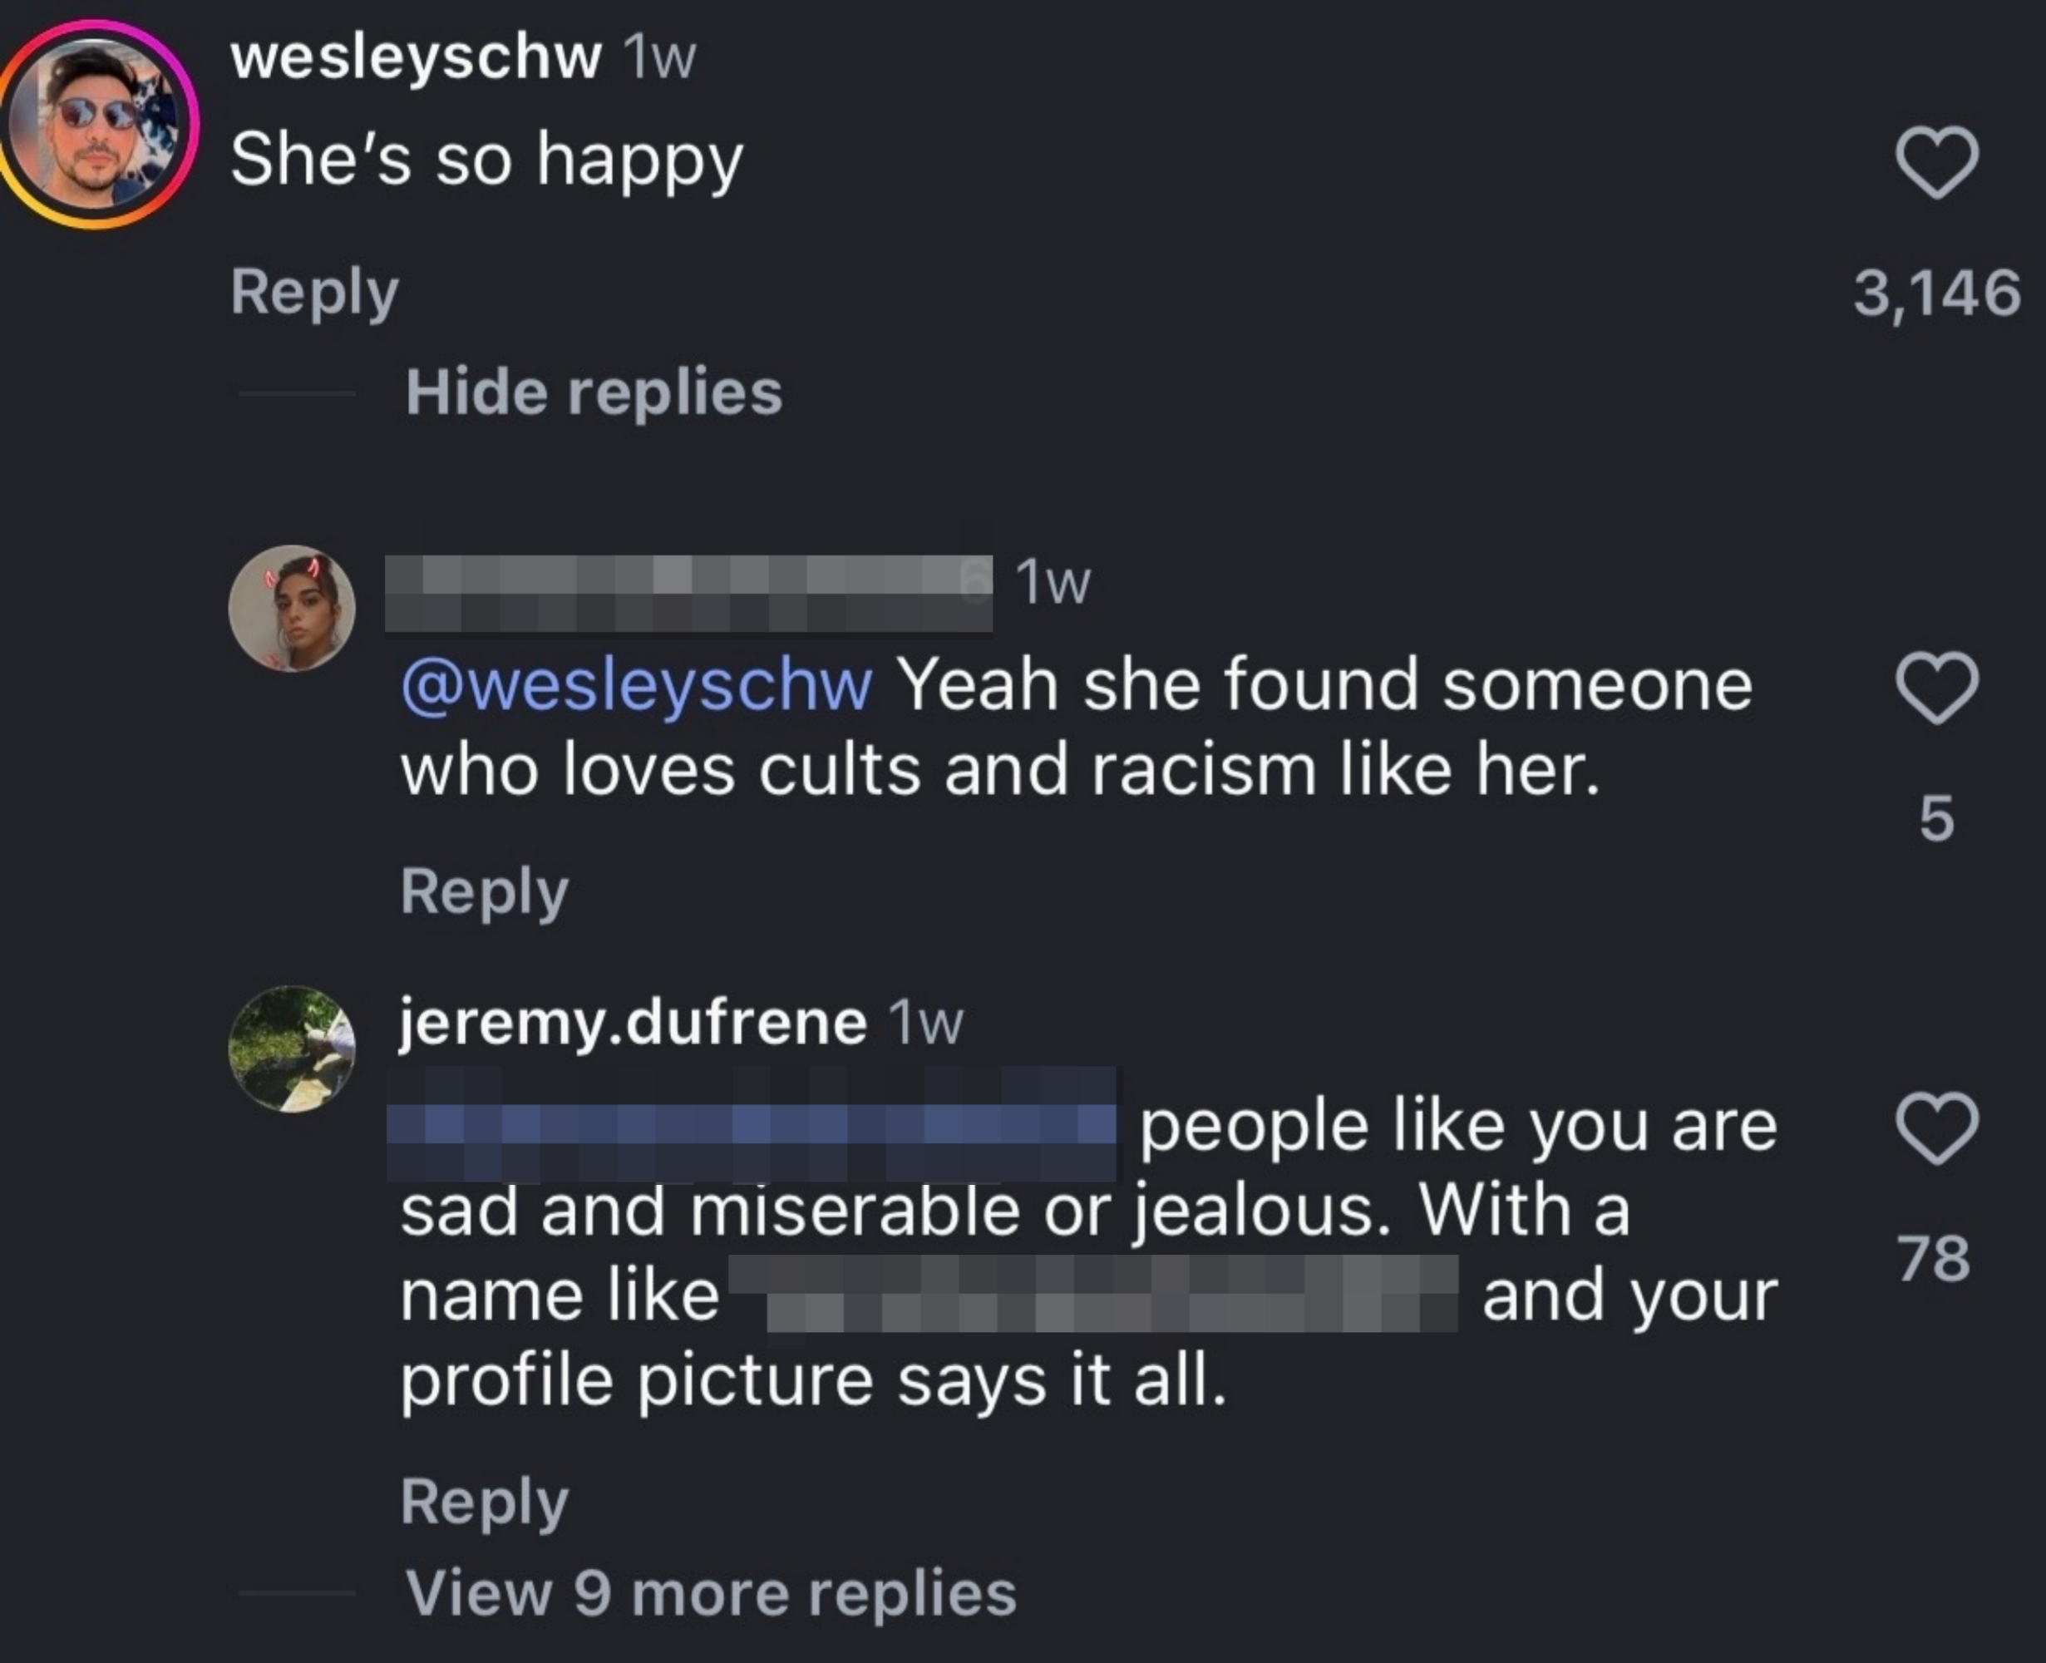Image resolution: width=2046 pixels, height=1663 pixels.
Task: Expand View 9 more replies
Action: (x=711, y=1593)
